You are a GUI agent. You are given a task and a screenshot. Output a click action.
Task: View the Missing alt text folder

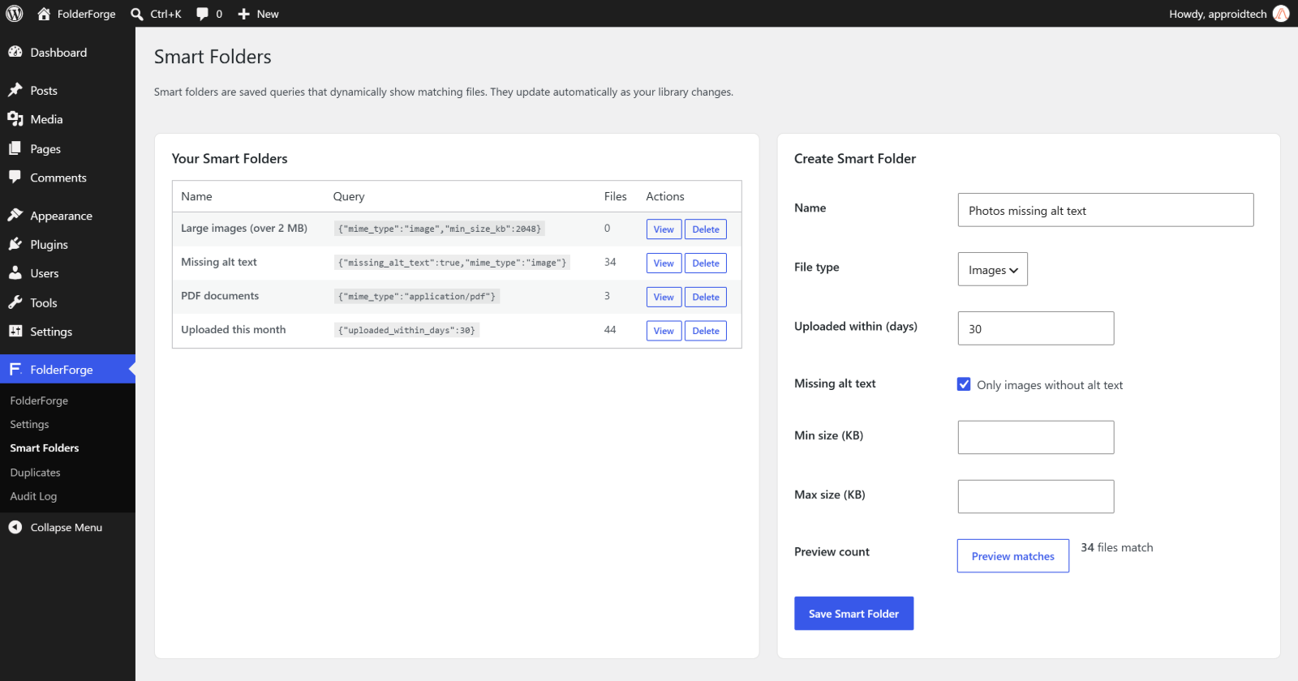point(664,263)
